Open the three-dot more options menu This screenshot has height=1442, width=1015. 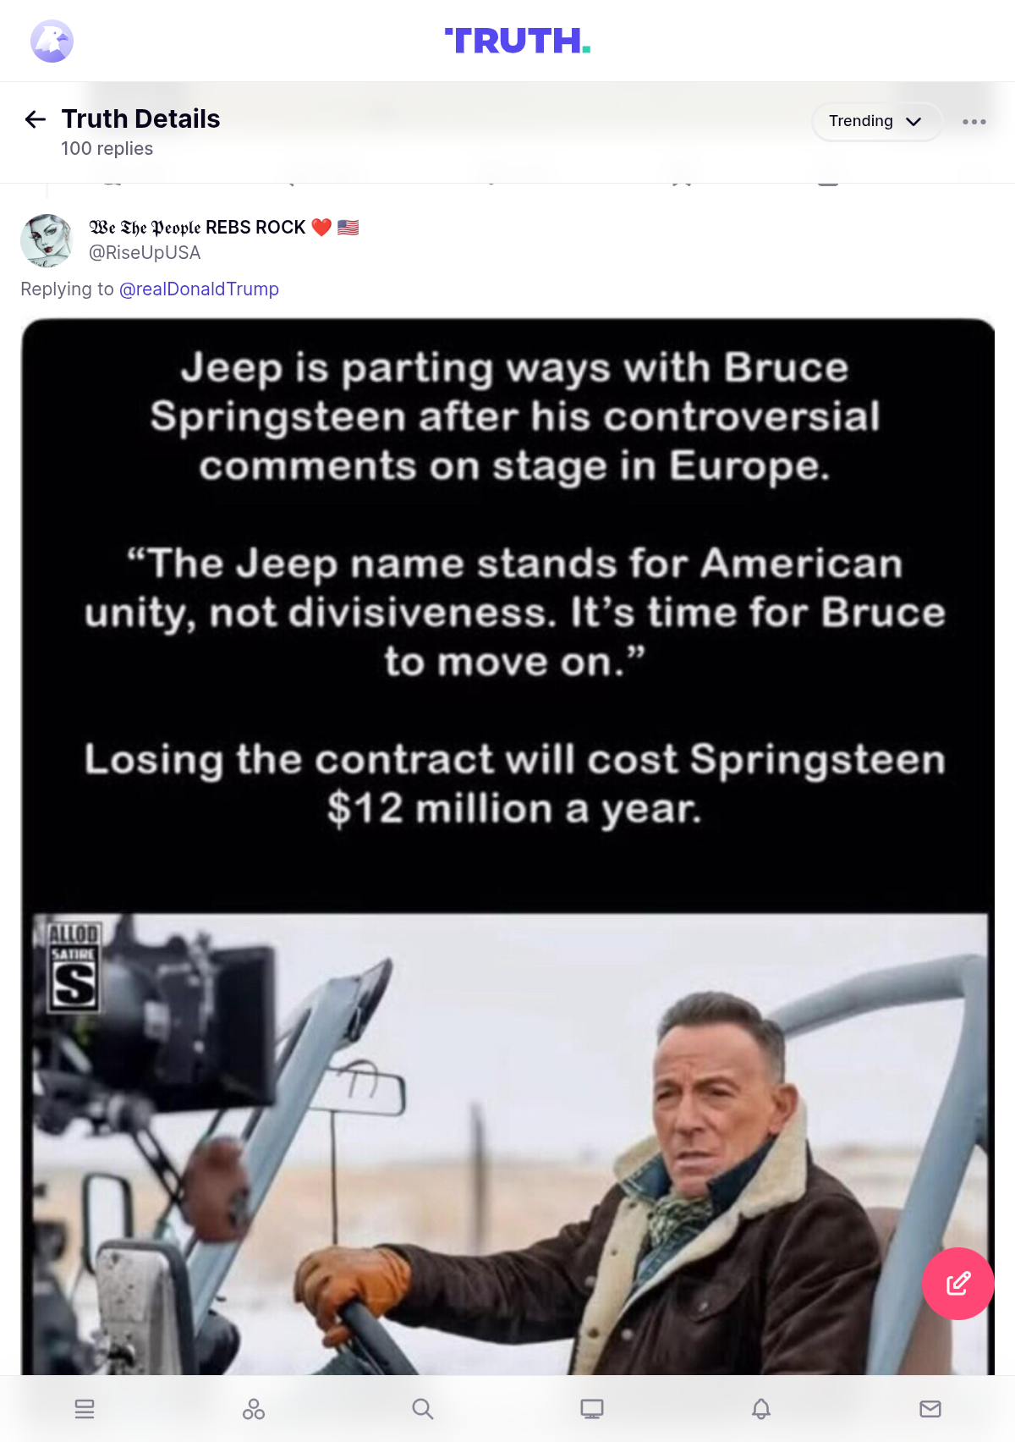point(974,122)
